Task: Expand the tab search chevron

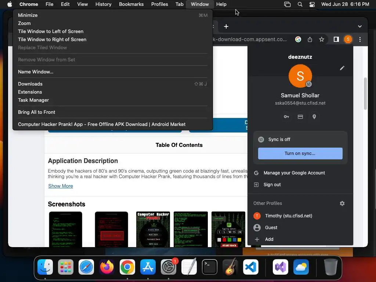Action: pos(360,26)
